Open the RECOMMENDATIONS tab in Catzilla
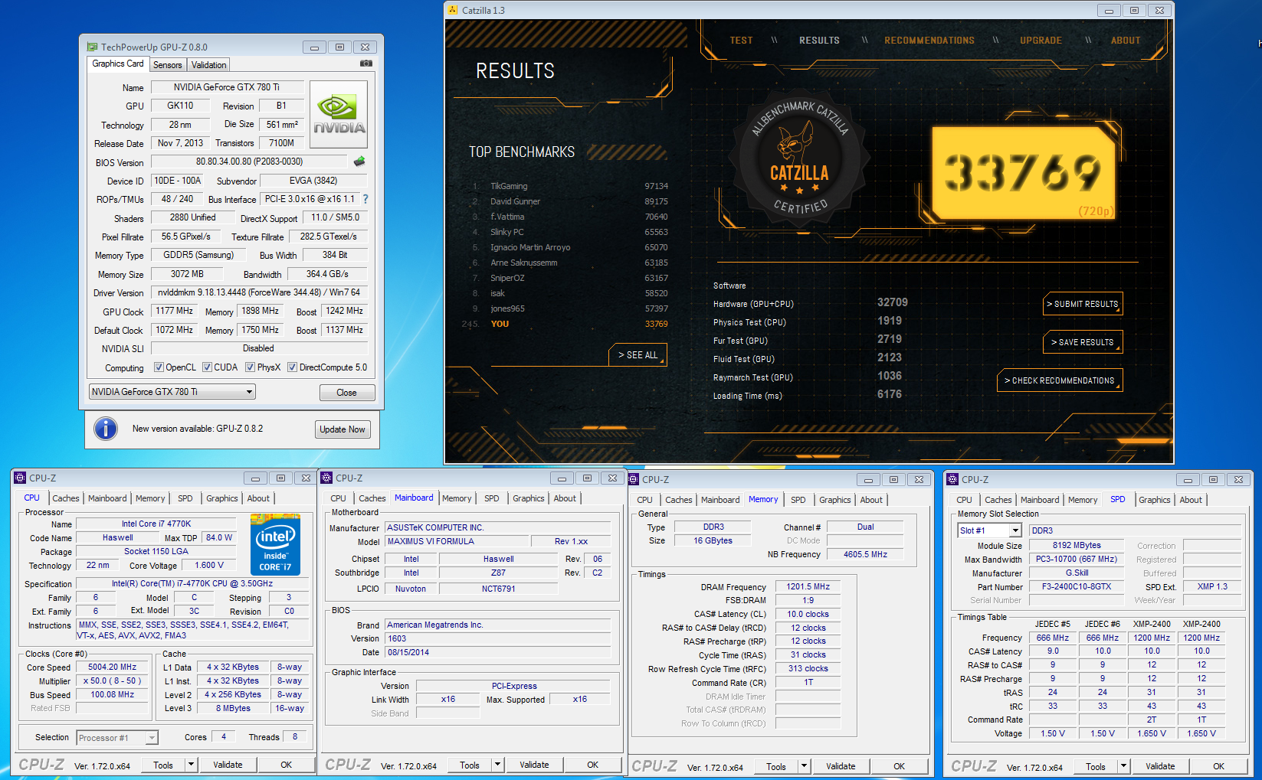The width and height of the screenshot is (1262, 780). 929,41
